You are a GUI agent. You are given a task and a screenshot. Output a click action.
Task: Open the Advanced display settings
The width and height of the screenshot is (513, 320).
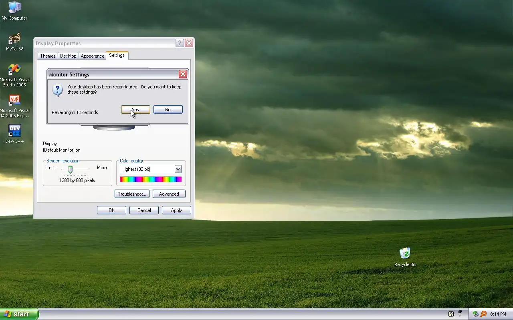[x=169, y=194]
